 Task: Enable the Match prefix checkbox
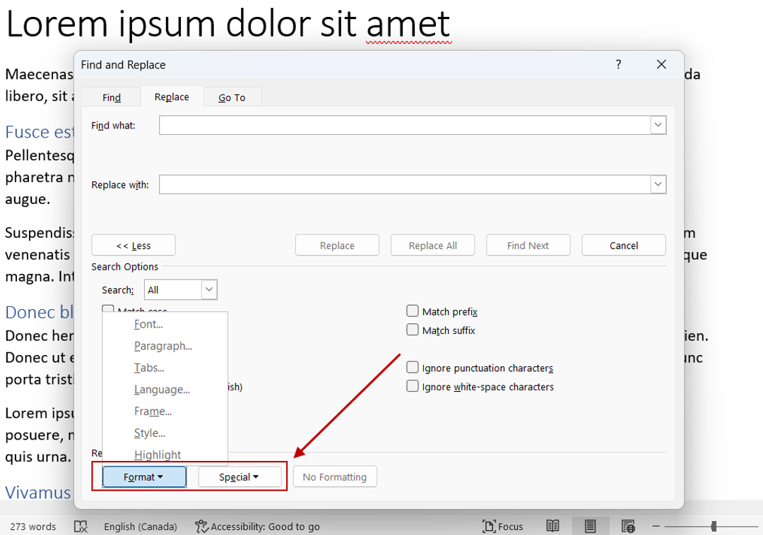413,311
